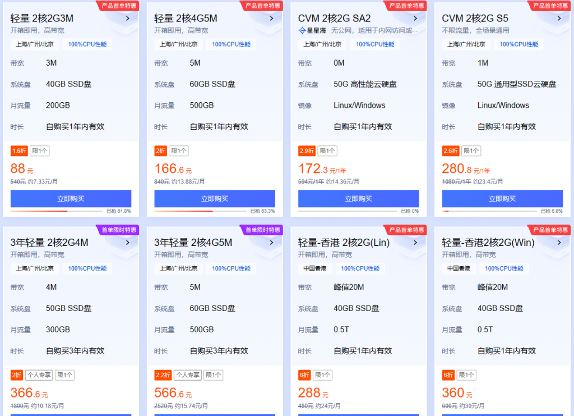Click 限1个 tag on the 88元 plan
Screen dimensions: 574x416
(40, 150)
